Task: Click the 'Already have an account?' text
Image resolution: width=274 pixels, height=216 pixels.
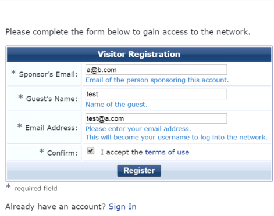Action: click(x=55, y=207)
